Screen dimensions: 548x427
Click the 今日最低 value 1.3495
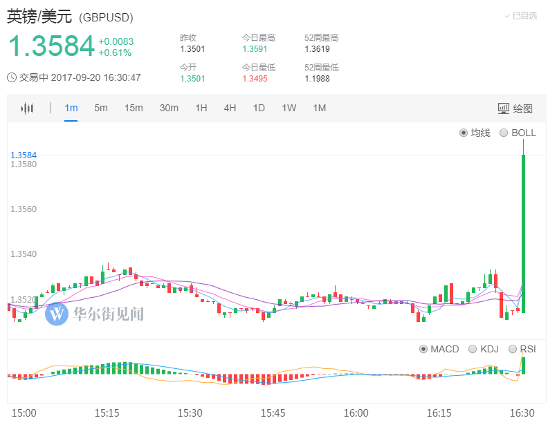click(x=255, y=79)
